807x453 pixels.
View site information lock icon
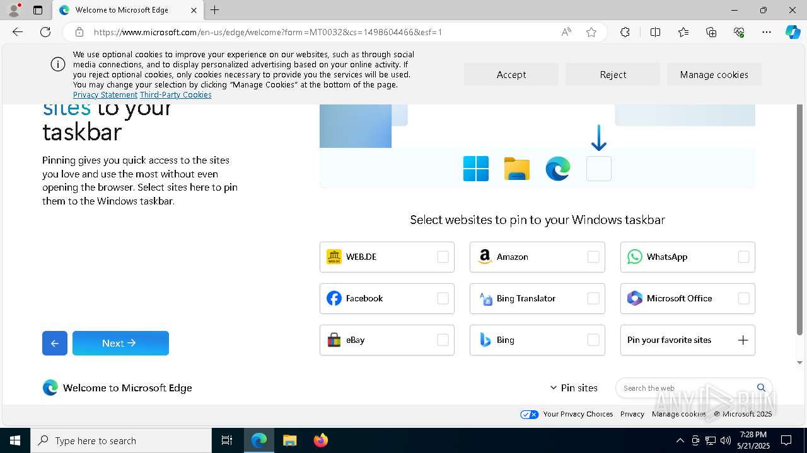tap(79, 32)
